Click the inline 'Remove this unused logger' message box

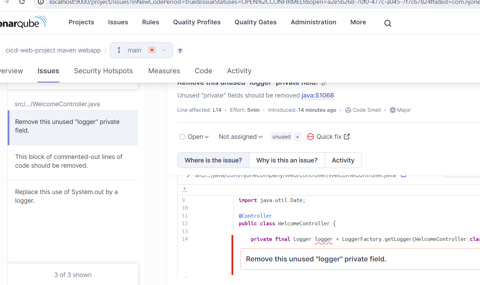360,259
